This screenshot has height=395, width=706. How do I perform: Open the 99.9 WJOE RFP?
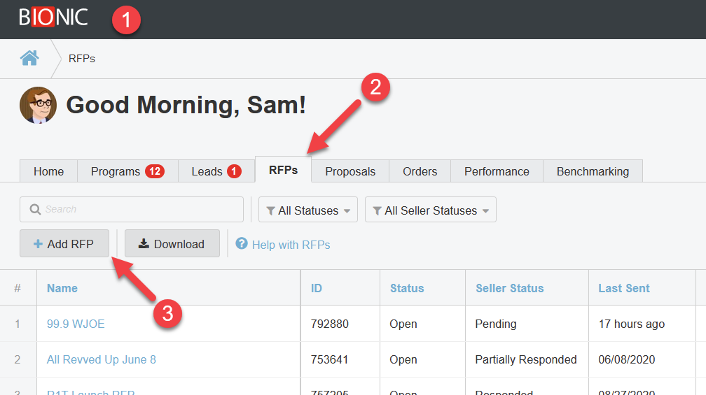(x=76, y=324)
